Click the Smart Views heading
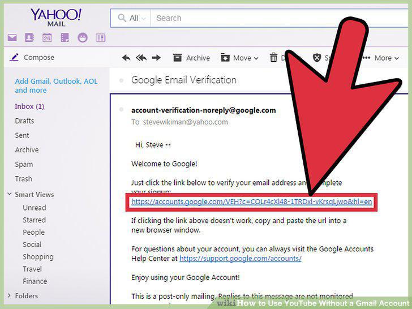Viewport: 412px width, 309px height. pyautogui.click(x=35, y=195)
